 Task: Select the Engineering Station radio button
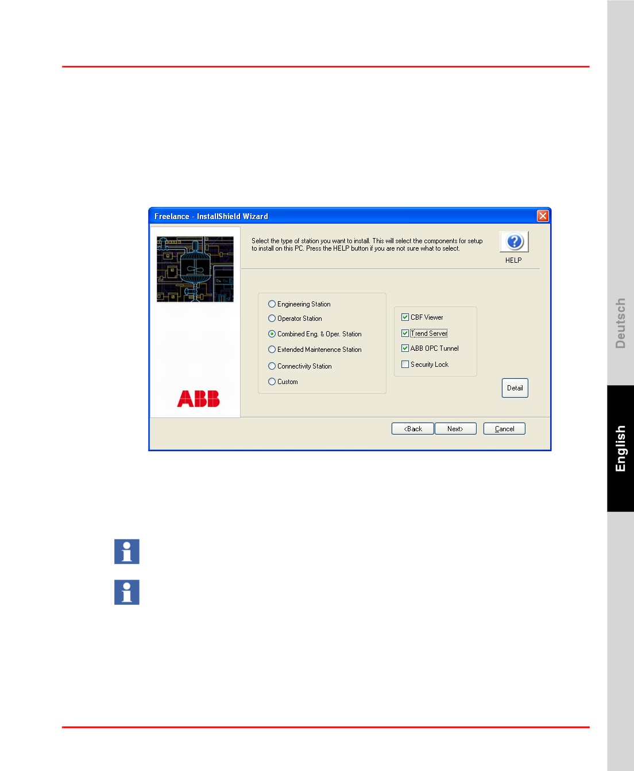click(272, 304)
